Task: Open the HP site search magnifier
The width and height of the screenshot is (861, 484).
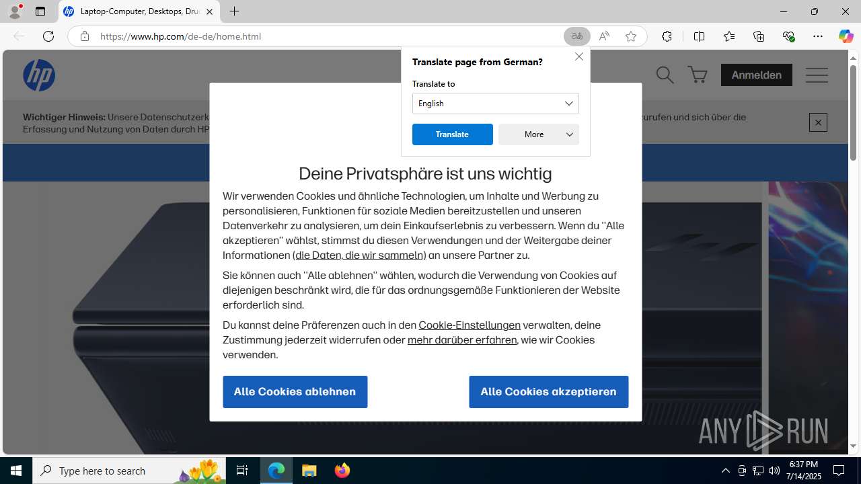Action: click(x=665, y=75)
